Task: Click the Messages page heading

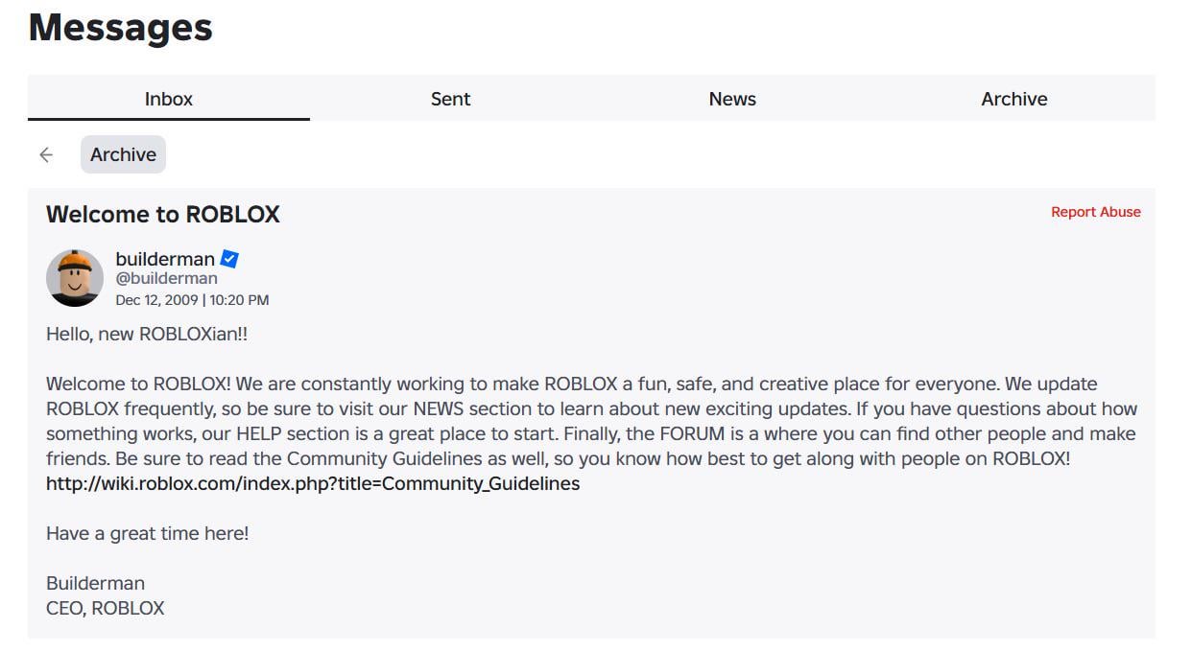Action: pyautogui.click(x=121, y=28)
